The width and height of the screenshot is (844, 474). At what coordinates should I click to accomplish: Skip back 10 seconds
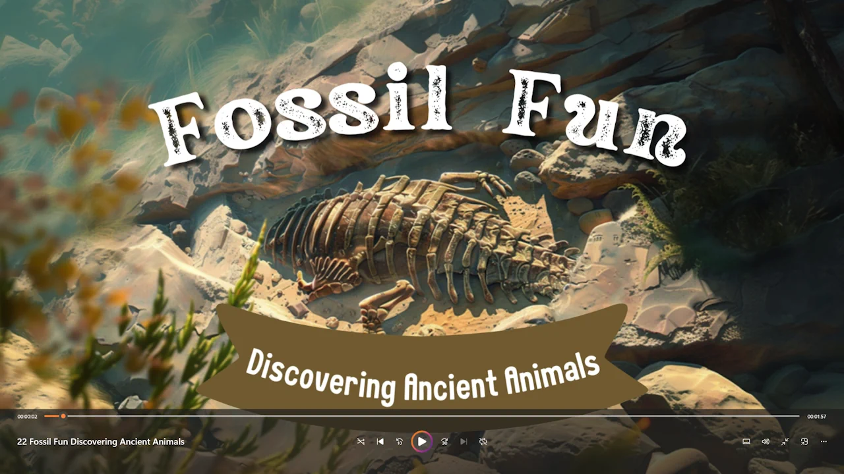point(400,442)
